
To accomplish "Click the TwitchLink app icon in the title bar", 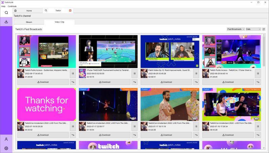I will 2,2.
